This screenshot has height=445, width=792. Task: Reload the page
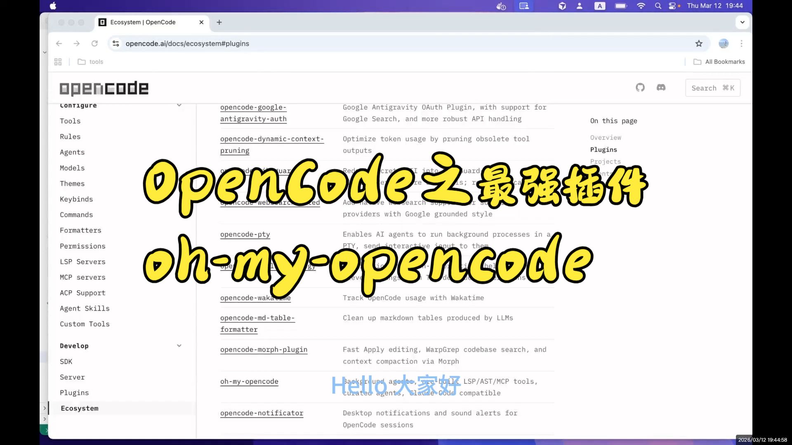tap(94, 44)
